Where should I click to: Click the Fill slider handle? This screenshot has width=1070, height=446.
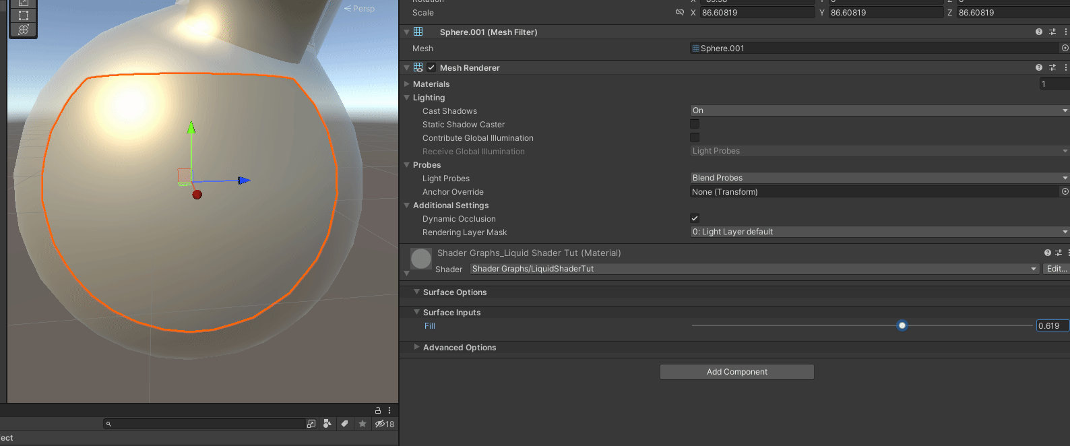(902, 325)
